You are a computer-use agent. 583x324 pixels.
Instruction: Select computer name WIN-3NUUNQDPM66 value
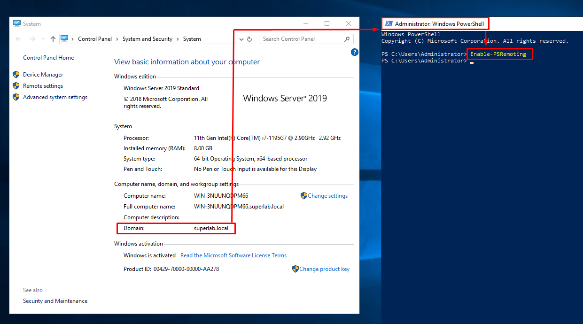[221, 196]
